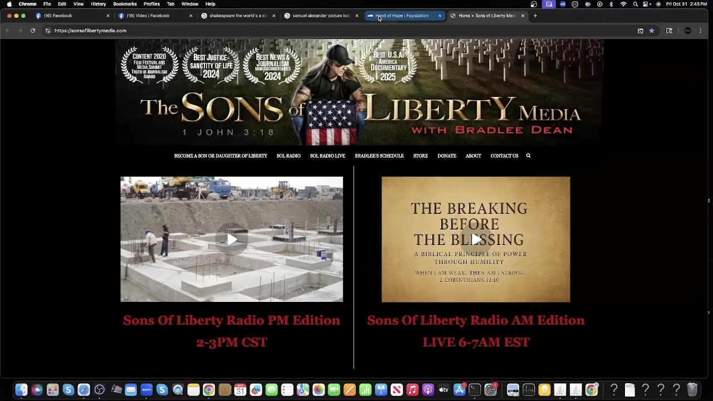
Task: Open the Bookmarks menu
Action: (x=125, y=4)
